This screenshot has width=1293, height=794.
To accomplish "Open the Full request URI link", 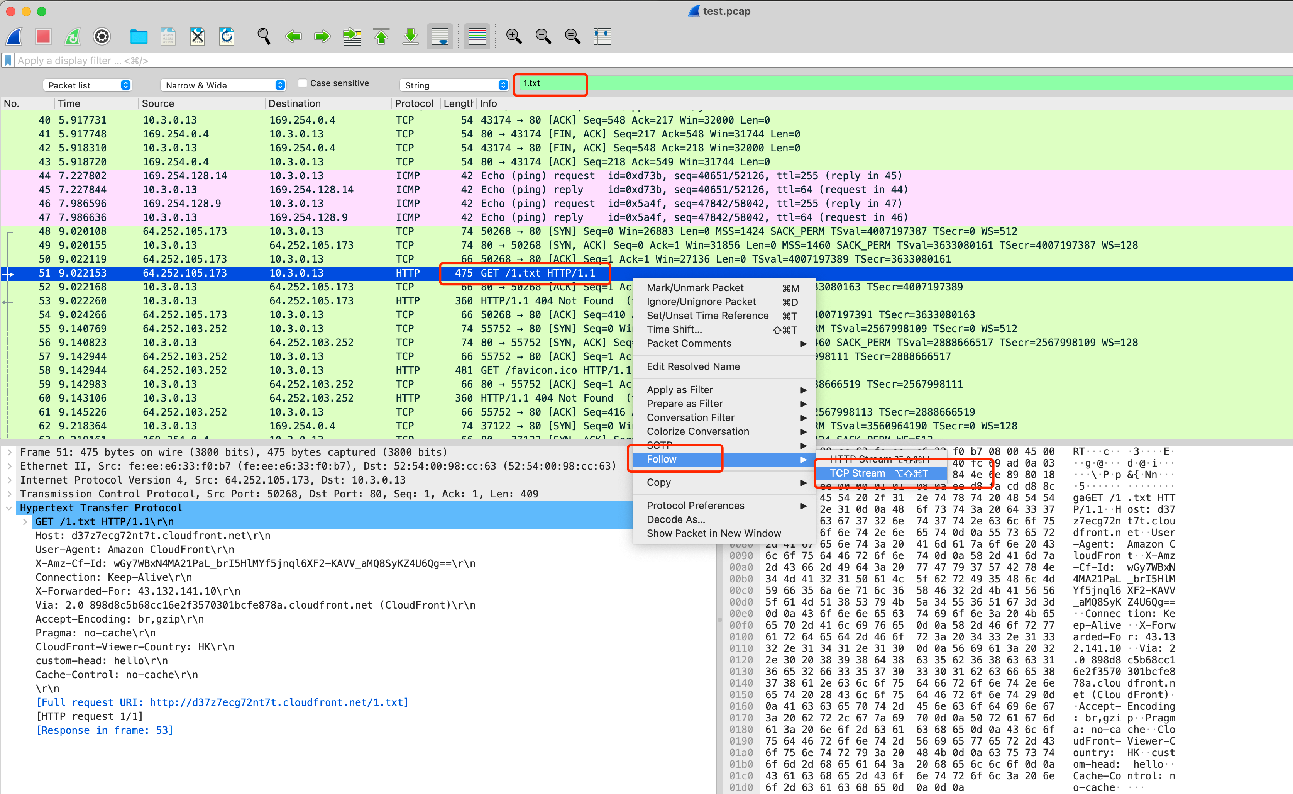I will 222,702.
